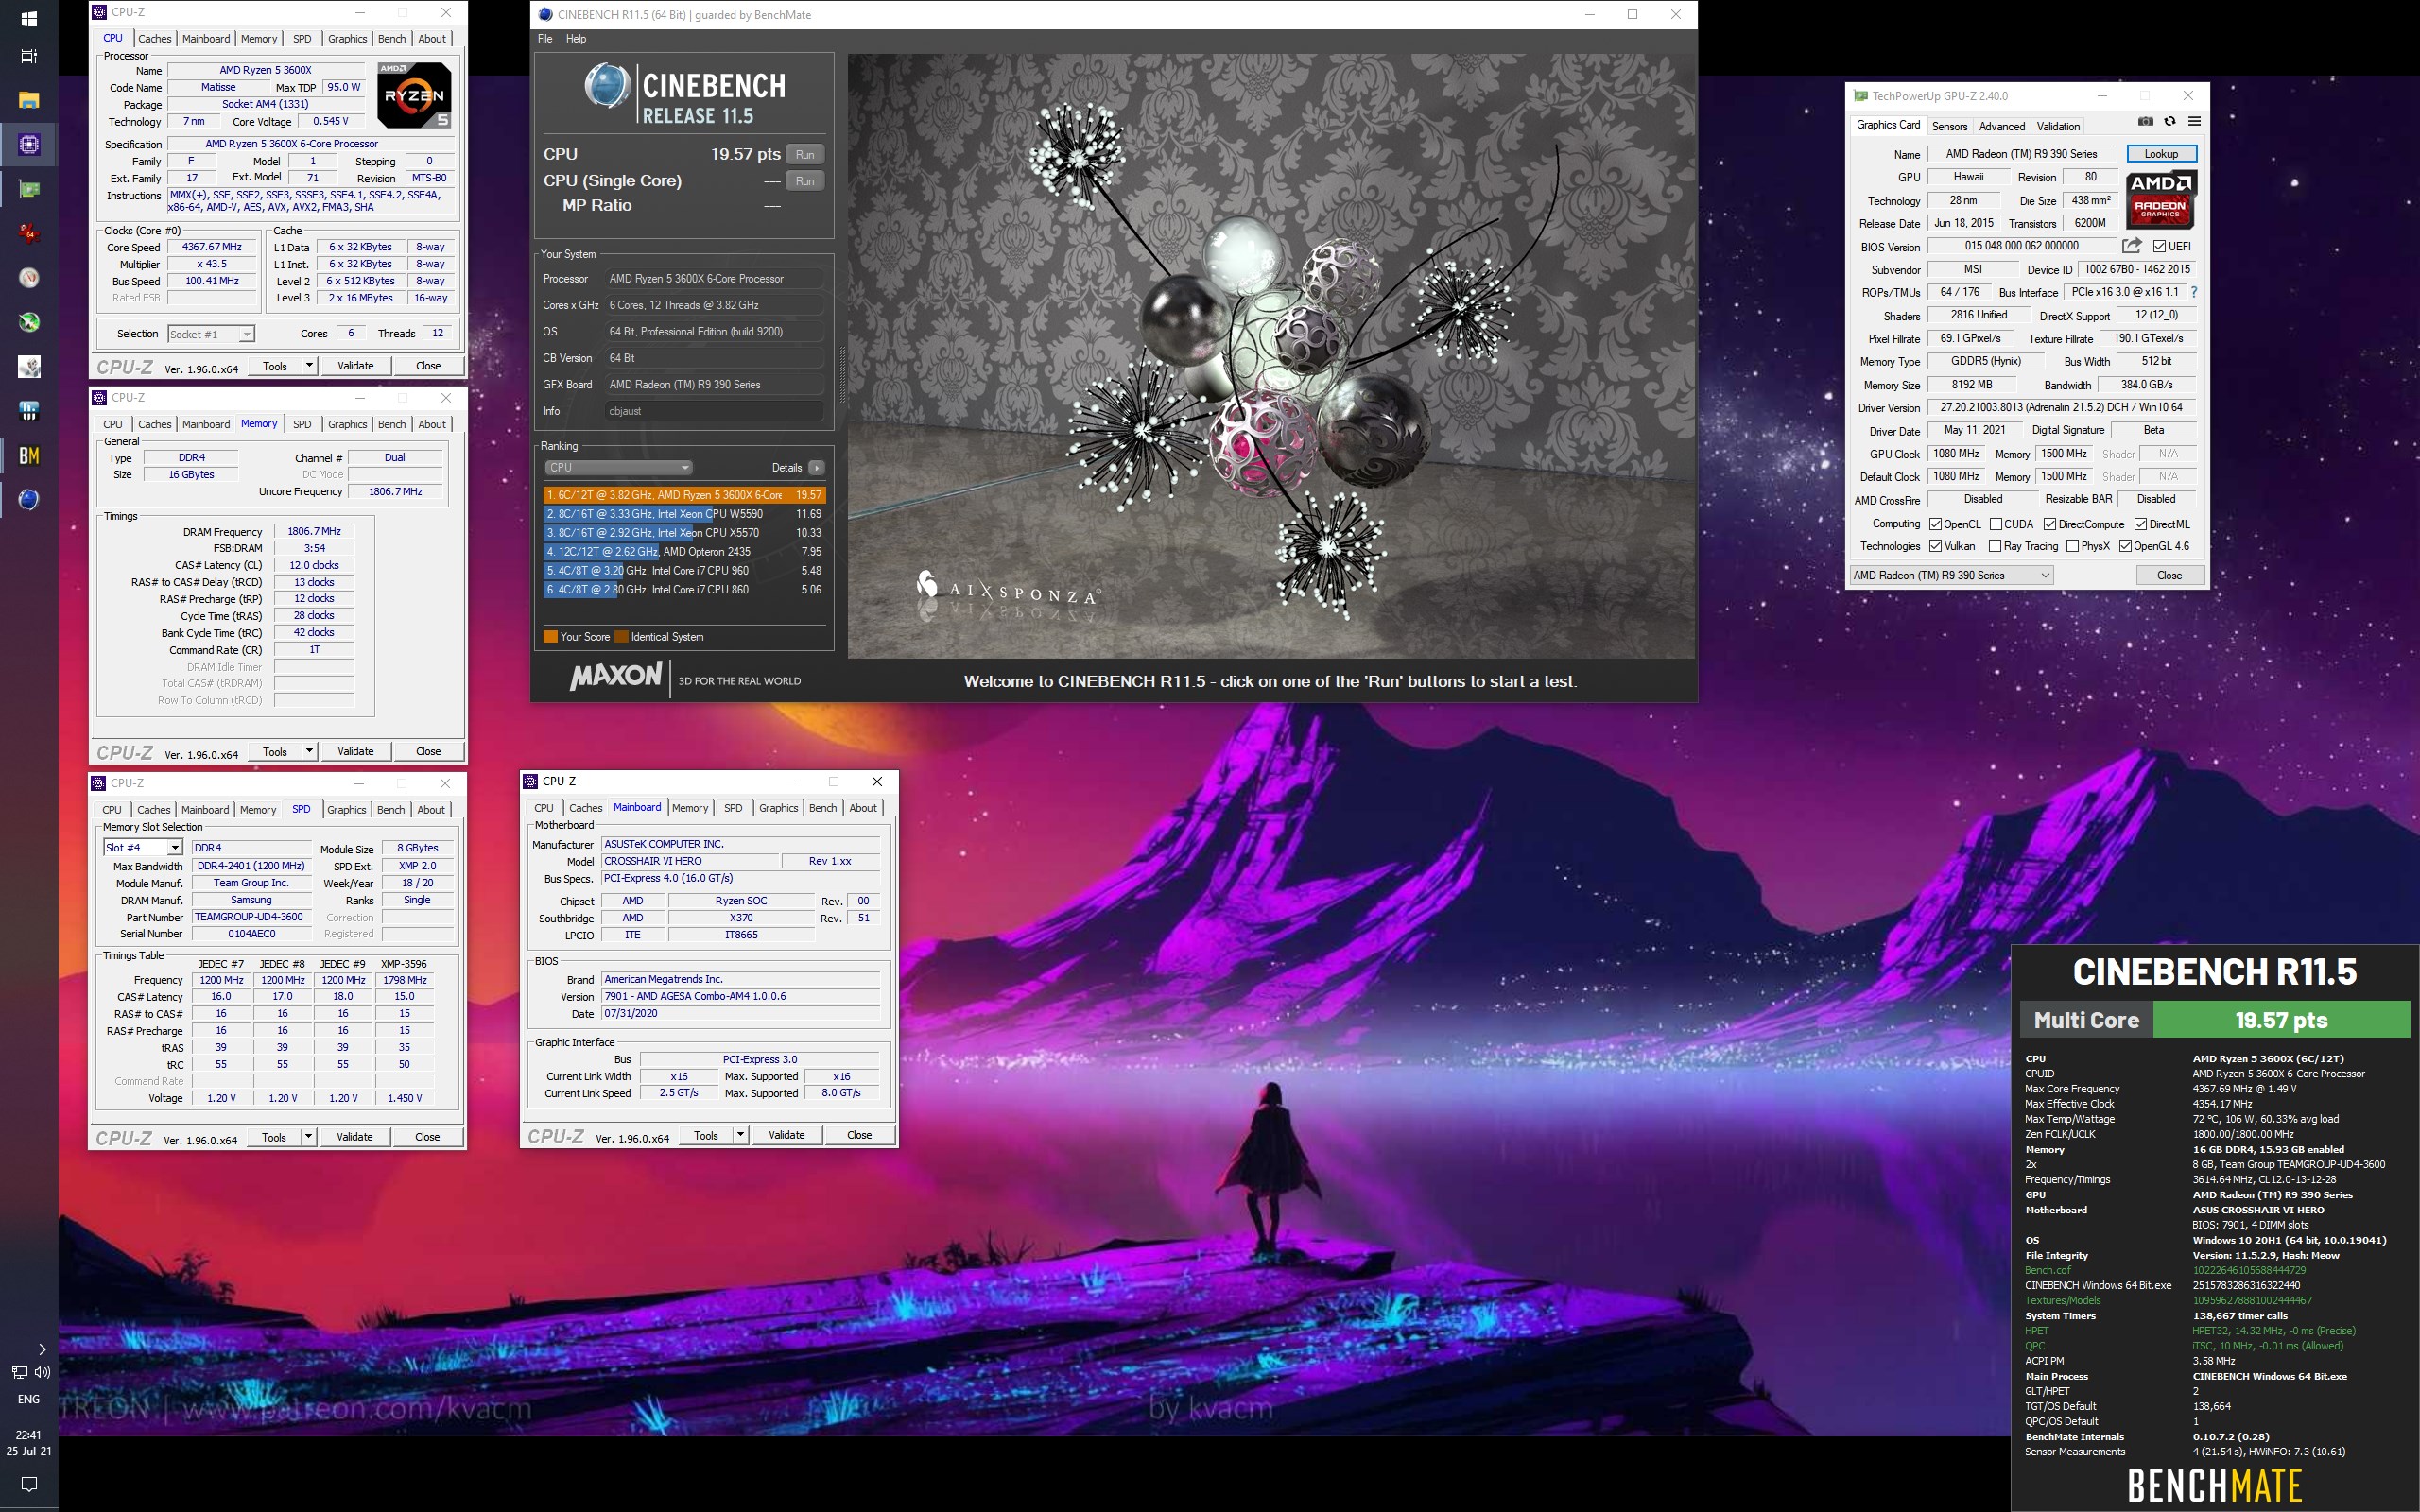Select the Xeon W5590 ranking score bar

click(685, 514)
